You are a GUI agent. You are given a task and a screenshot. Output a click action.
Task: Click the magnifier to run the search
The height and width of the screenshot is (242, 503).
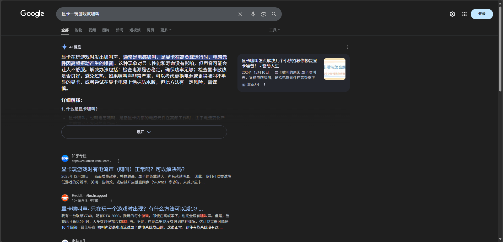click(x=274, y=14)
